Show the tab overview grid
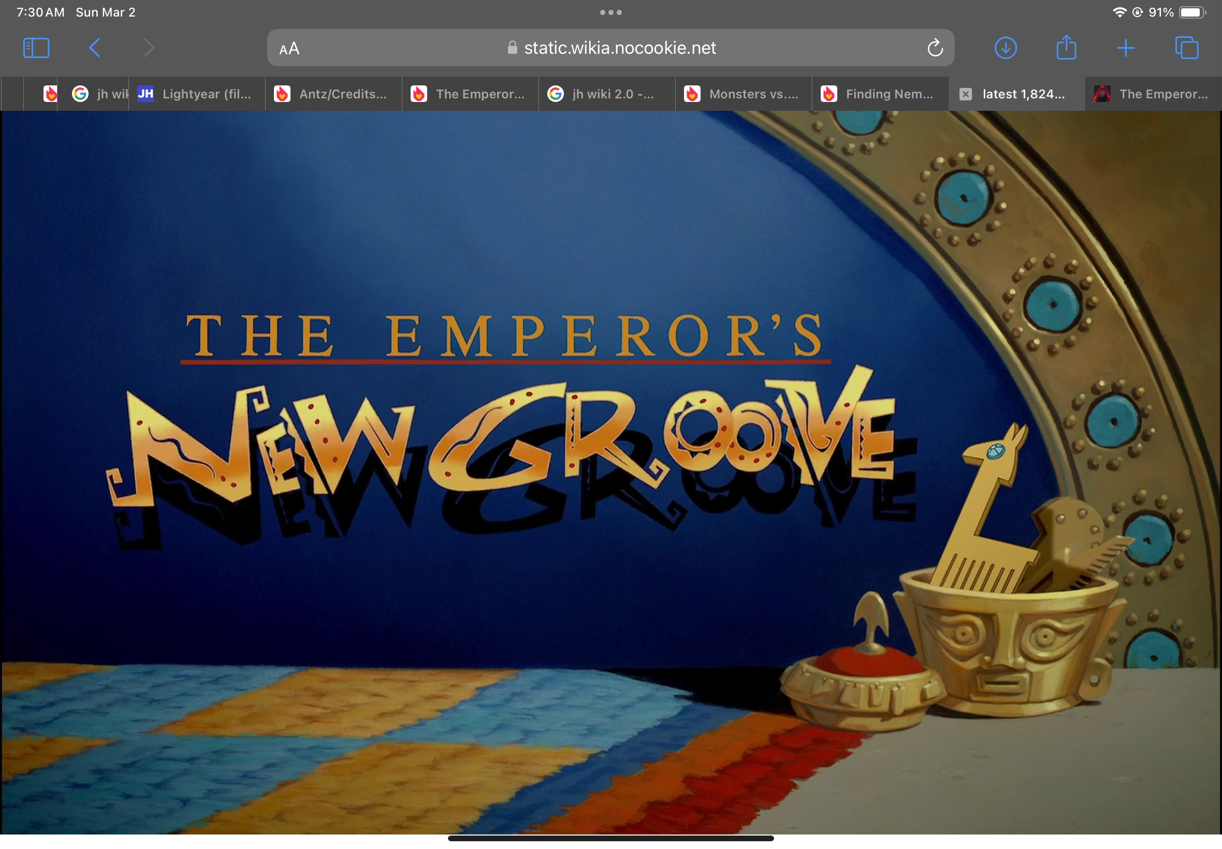Screen dimensions: 1222x849 point(1186,48)
